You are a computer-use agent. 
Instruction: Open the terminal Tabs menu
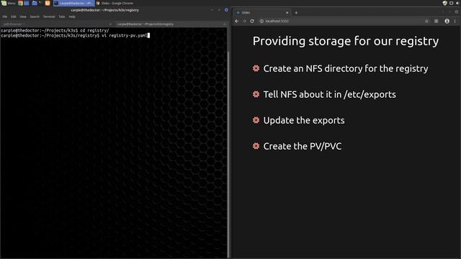[x=62, y=17]
